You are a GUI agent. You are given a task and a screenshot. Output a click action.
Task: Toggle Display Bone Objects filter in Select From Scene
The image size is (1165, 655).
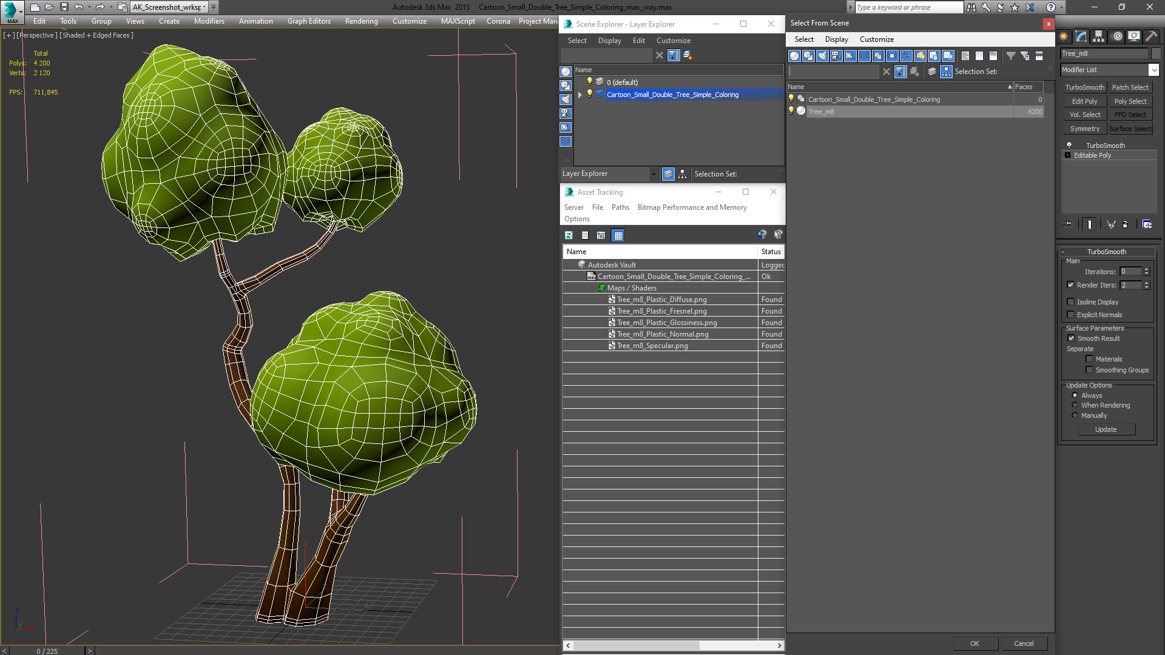click(906, 56)
